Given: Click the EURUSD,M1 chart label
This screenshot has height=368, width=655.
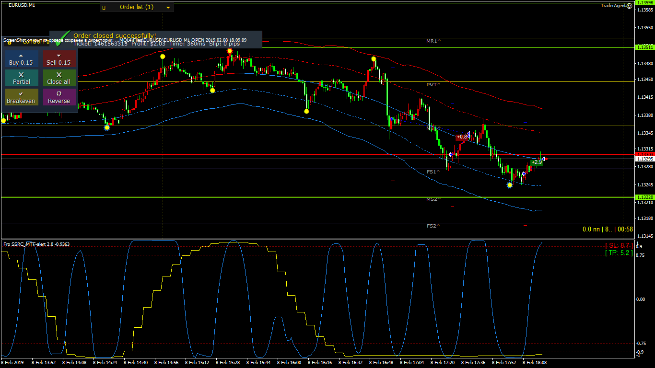Looking at the screenshot, I should [x=22, y=5].
